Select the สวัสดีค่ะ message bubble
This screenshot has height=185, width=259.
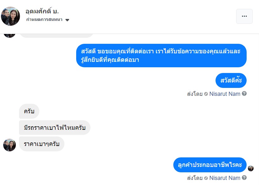(231, 80)
